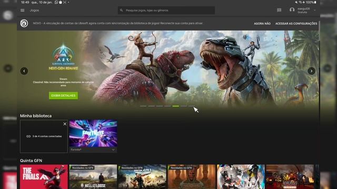Go to the previous carousel slide
Screen dimensions: 337x189
point(24,71)
